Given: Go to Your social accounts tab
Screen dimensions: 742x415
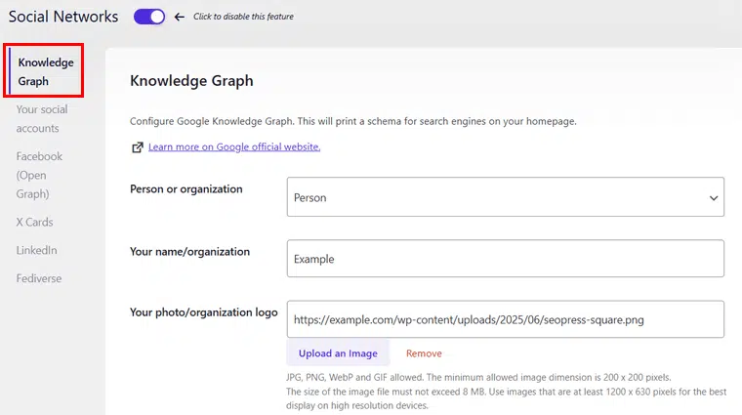Looking at the screenshot, I should coord(42,119).
